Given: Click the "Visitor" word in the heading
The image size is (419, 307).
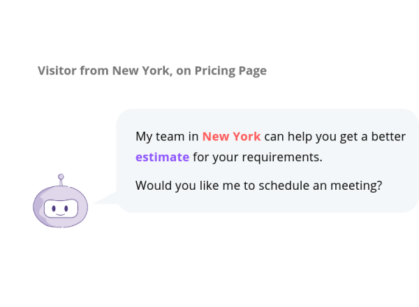Looking at the screenshot, I should point(57,70).
